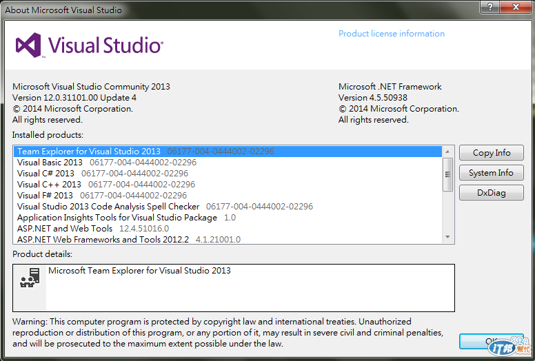Screen dimensions: 535x361
Task: Select Visual Basic 2013 in installed products
Action: tap(228, 163)
